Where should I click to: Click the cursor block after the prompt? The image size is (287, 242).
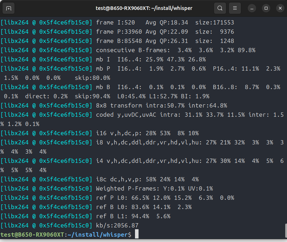coord(137,234)
